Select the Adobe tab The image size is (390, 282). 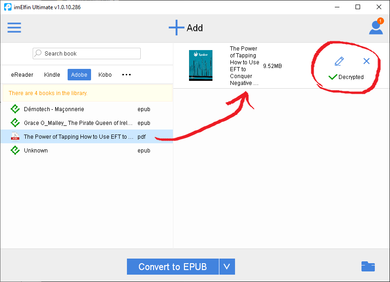point(79,74)
